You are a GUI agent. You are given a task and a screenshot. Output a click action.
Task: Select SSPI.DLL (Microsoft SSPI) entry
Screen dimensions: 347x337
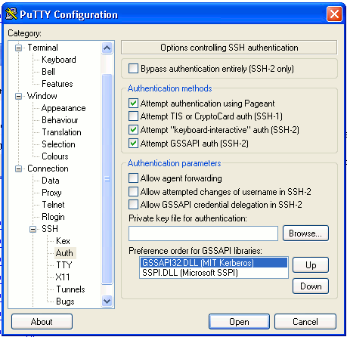click(x=213, y=273)
